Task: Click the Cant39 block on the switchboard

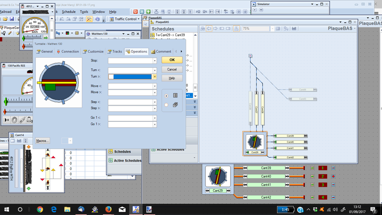Action: (x=266, y=168)
